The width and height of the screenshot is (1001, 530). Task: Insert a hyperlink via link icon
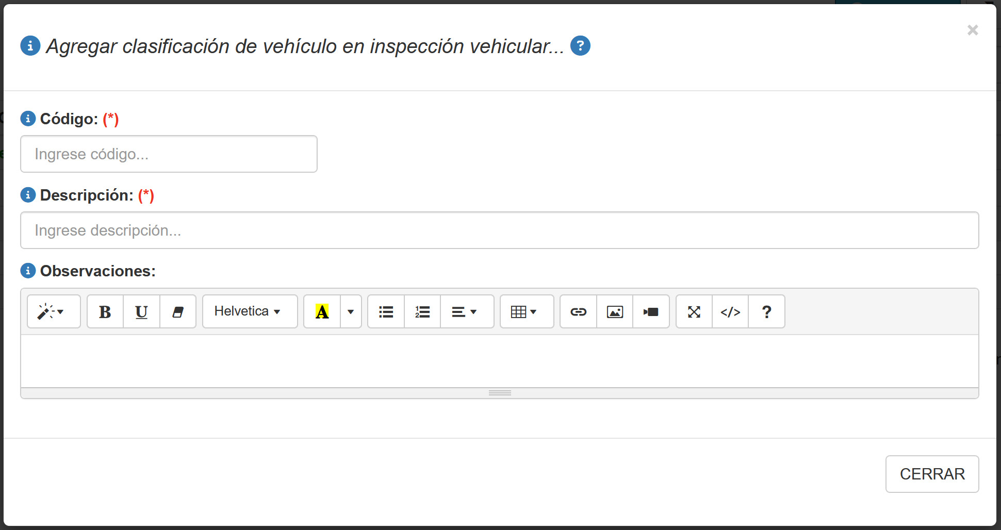578,311
